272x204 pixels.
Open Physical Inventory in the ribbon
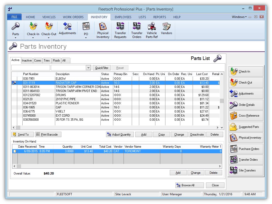coord(103,30)
